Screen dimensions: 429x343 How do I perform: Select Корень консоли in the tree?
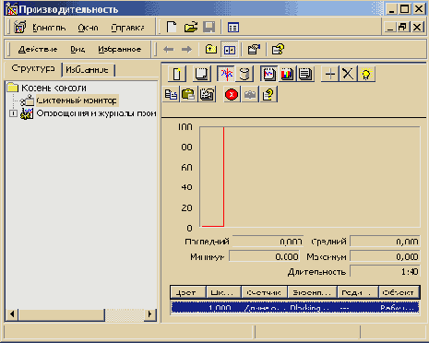point(54,89)
